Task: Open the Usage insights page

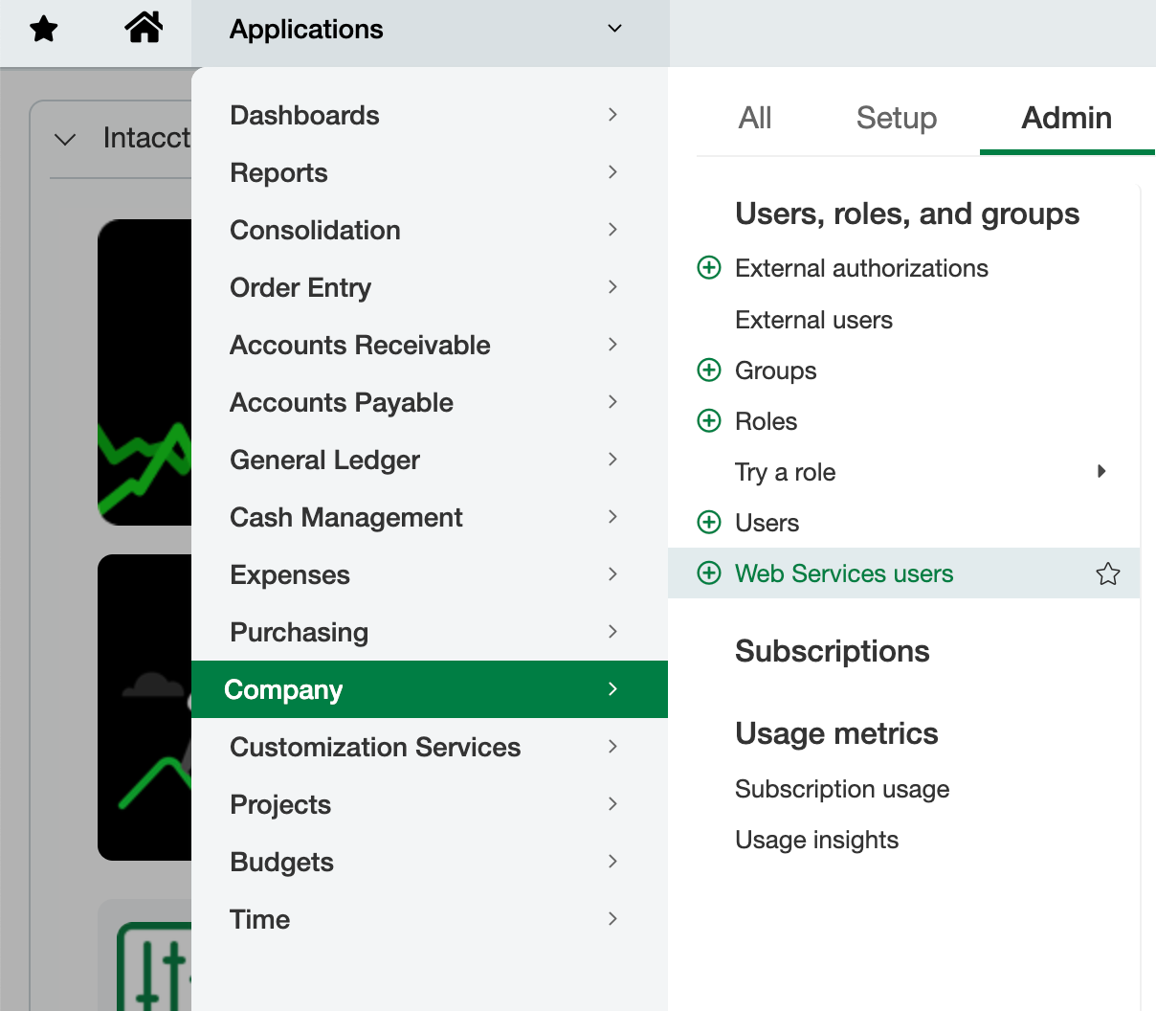Action: coord(816,840)
